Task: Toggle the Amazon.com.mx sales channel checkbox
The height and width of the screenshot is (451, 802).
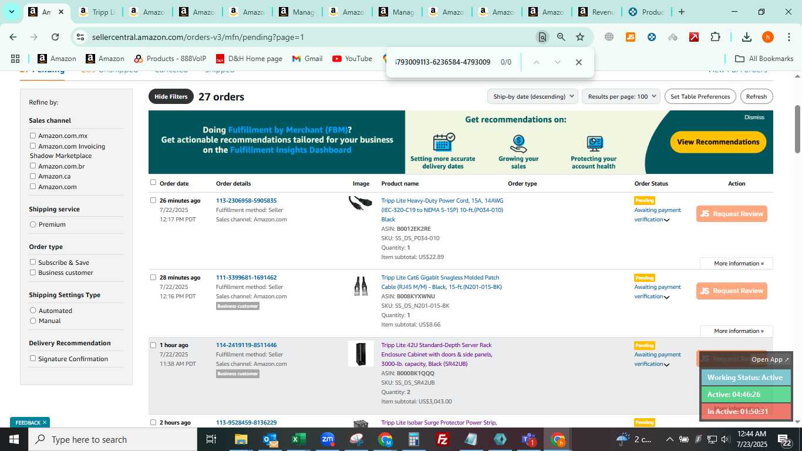Action: point(33,136)
